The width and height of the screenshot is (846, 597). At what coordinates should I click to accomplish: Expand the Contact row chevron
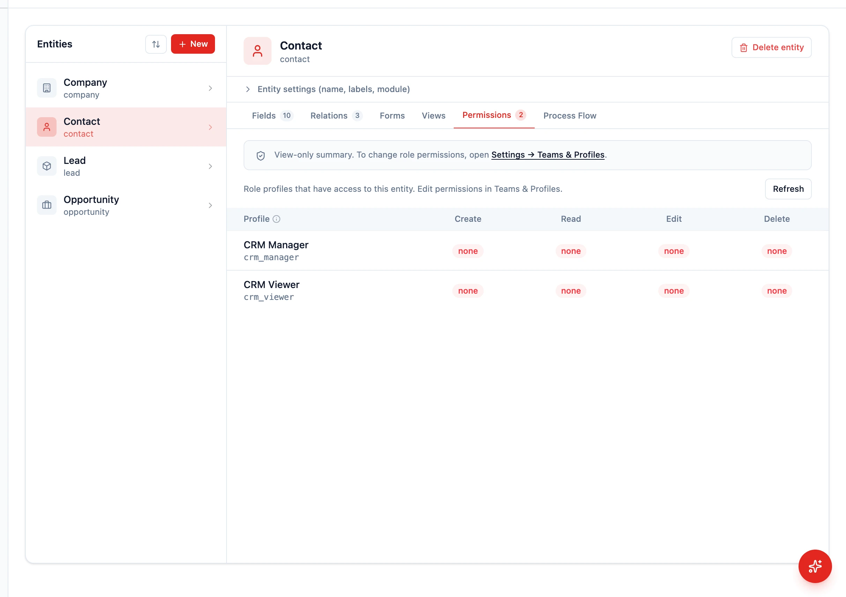coord(210,127)
